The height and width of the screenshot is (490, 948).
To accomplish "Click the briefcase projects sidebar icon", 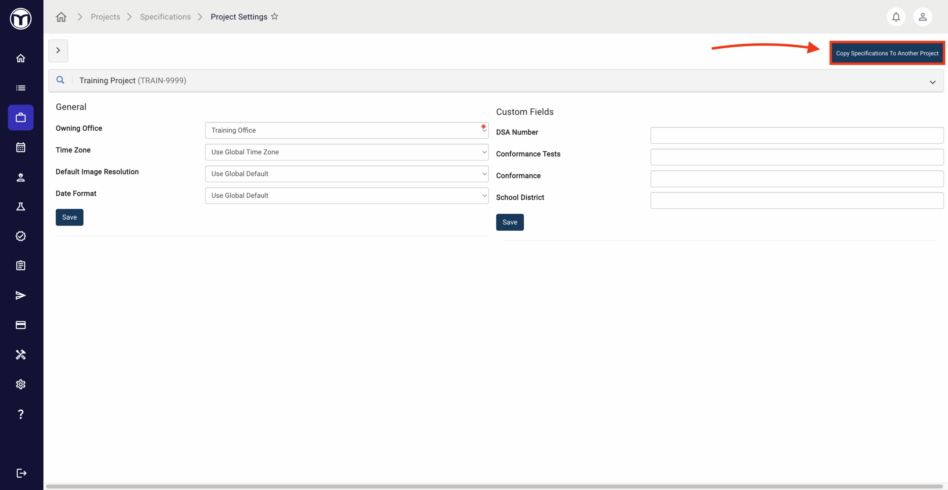I will click(x=21, y=118).
